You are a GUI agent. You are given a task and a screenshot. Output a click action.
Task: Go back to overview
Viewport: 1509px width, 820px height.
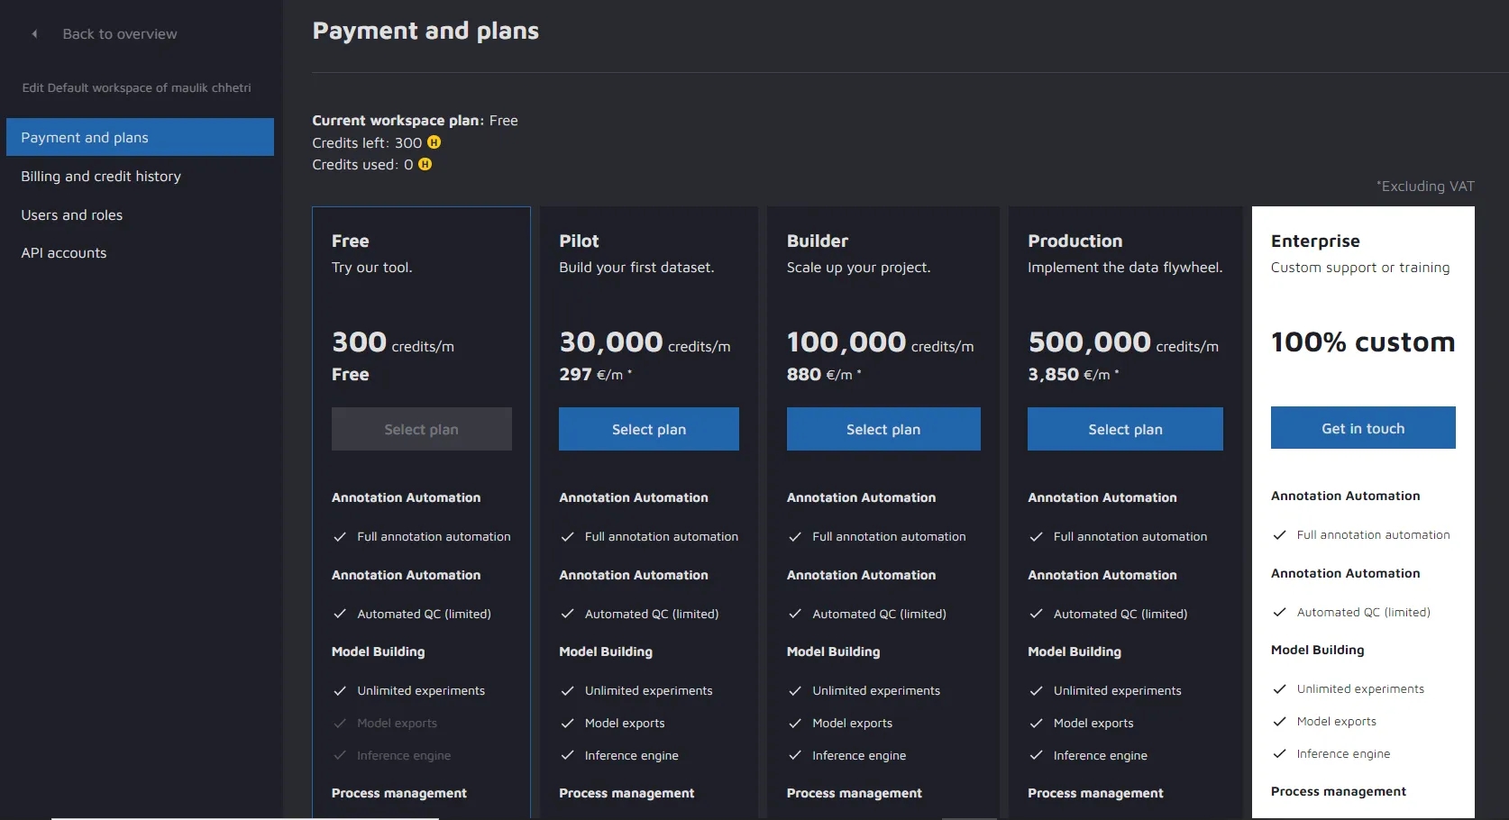click(119, 34)
